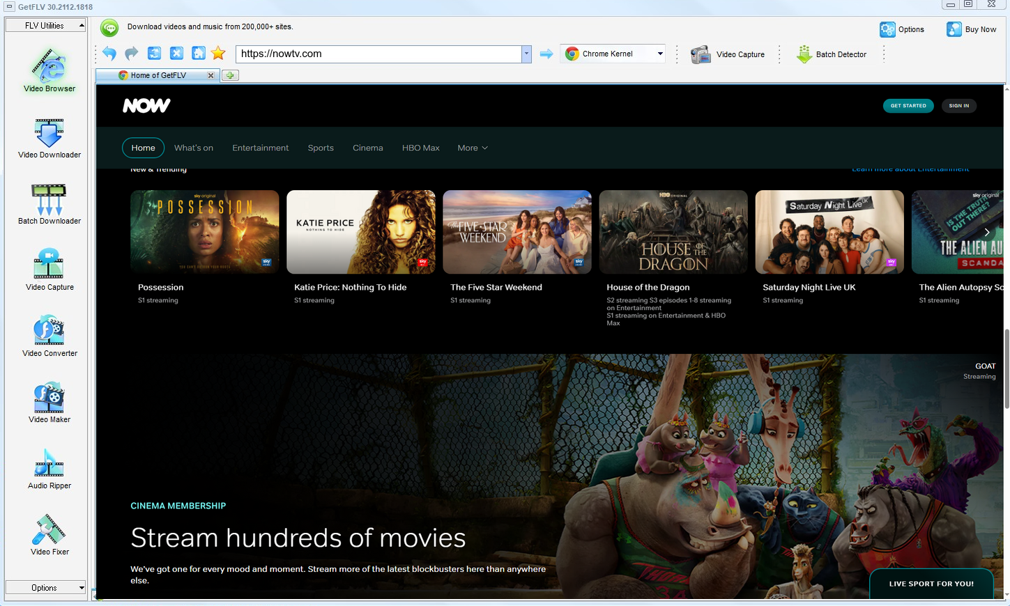This screenshot has width=1010, height=606.
Task: Select the Home of GetFLV tab
Action: pos(159,75)
